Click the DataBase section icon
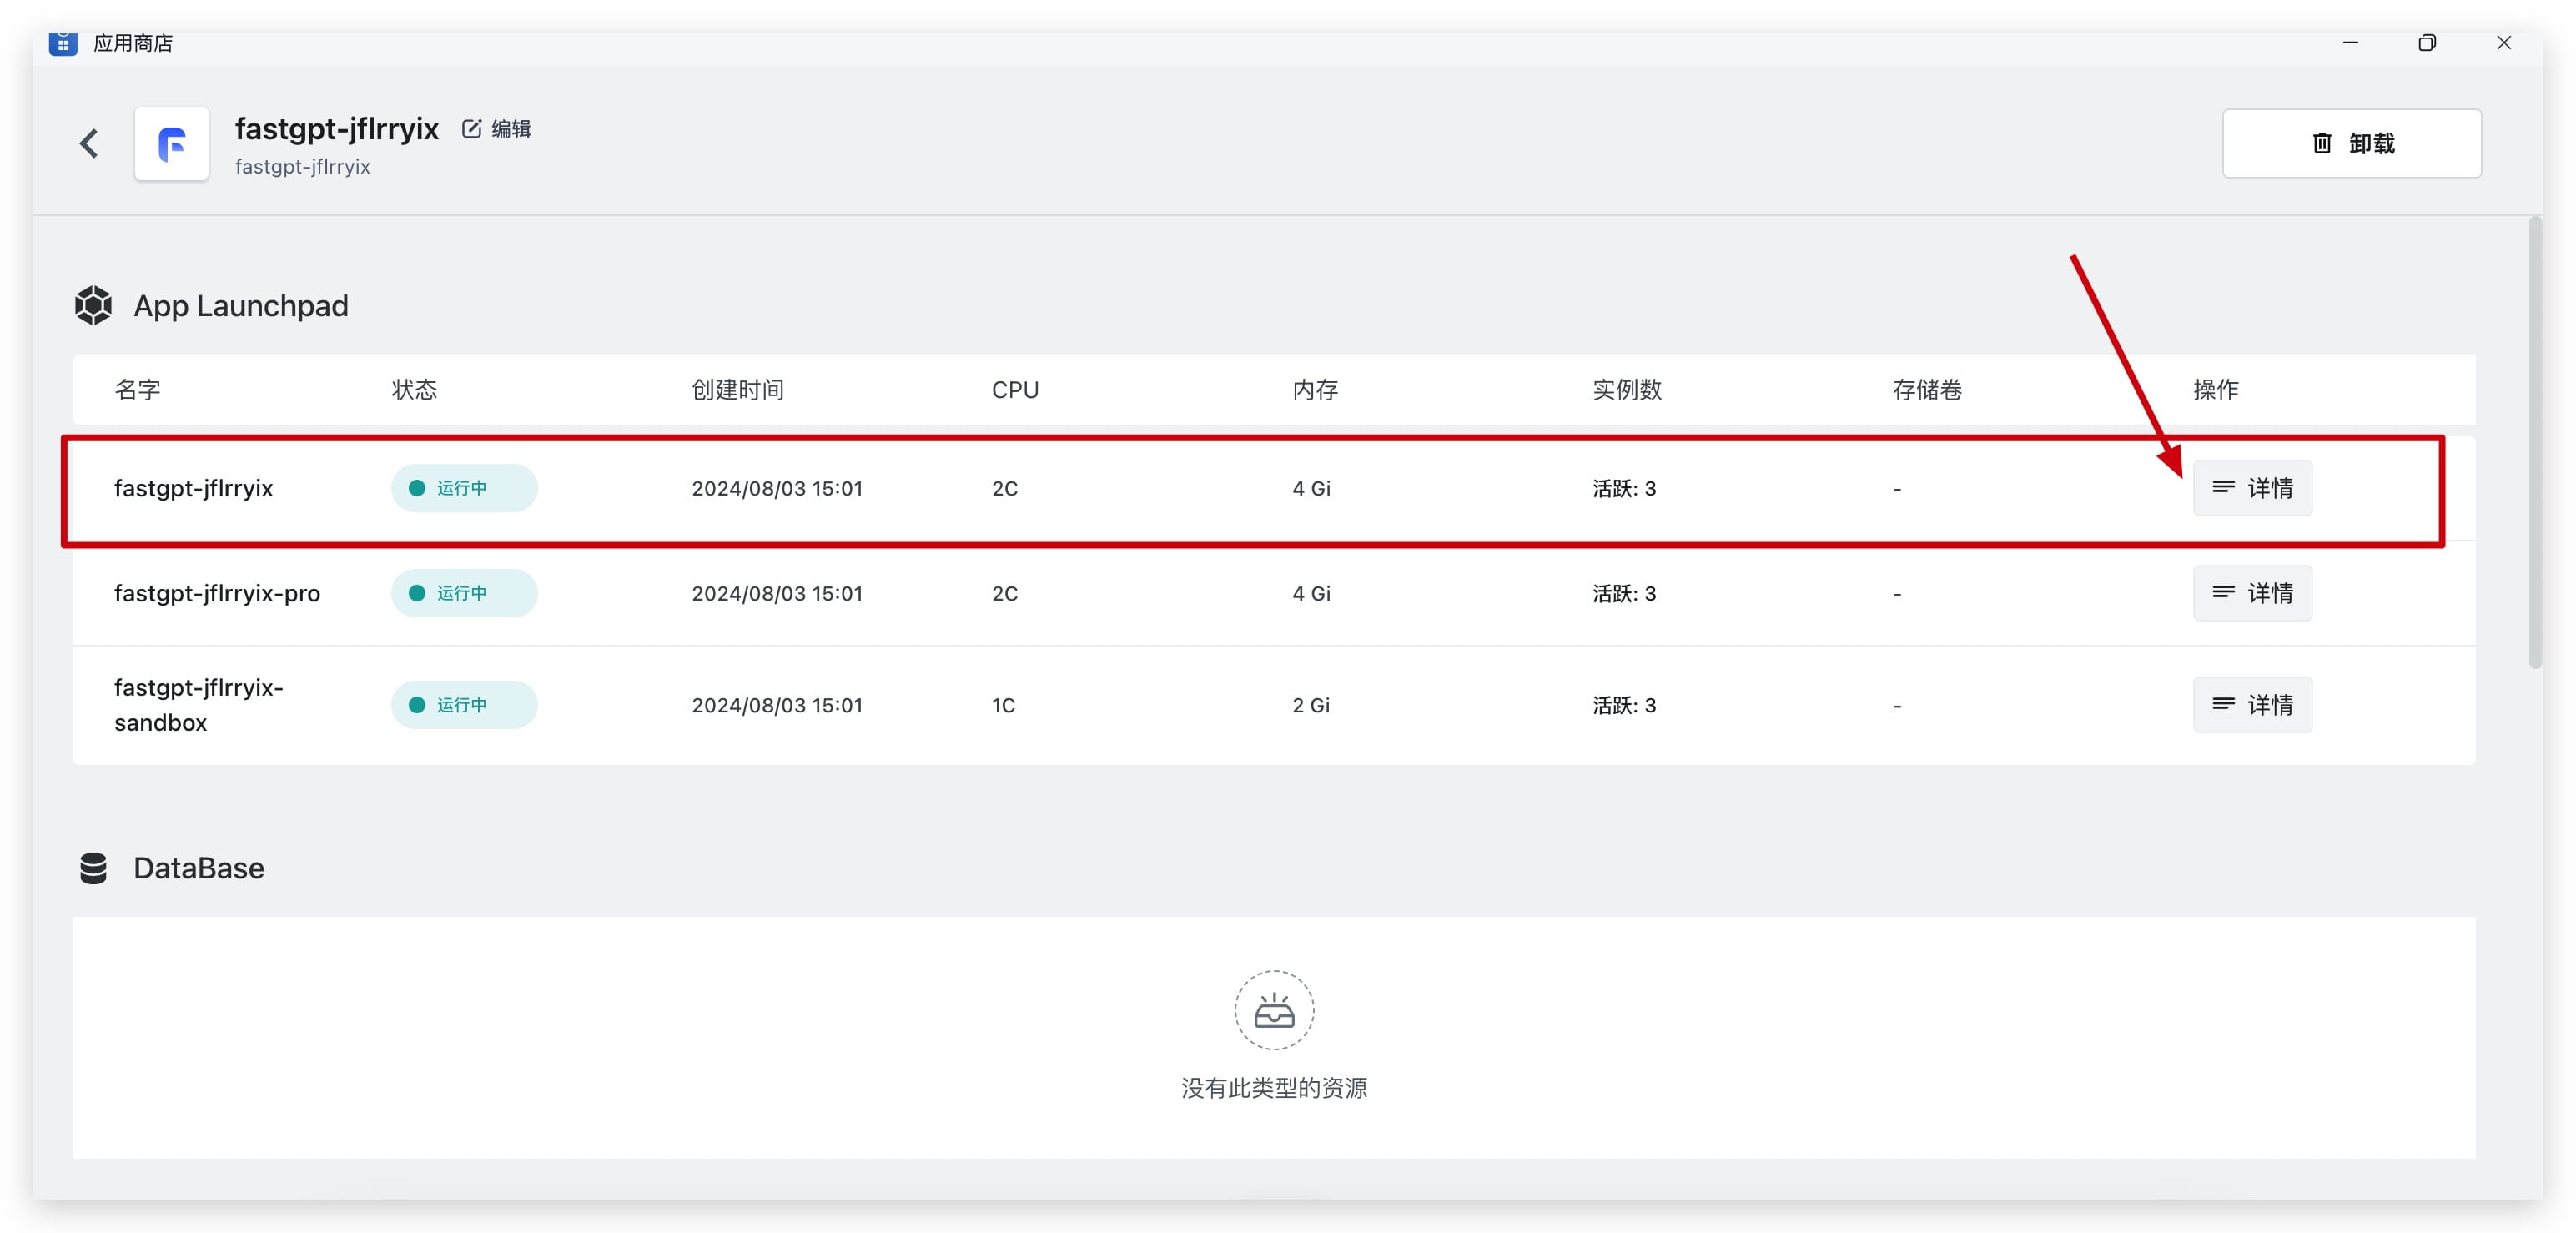 [93, 868]
